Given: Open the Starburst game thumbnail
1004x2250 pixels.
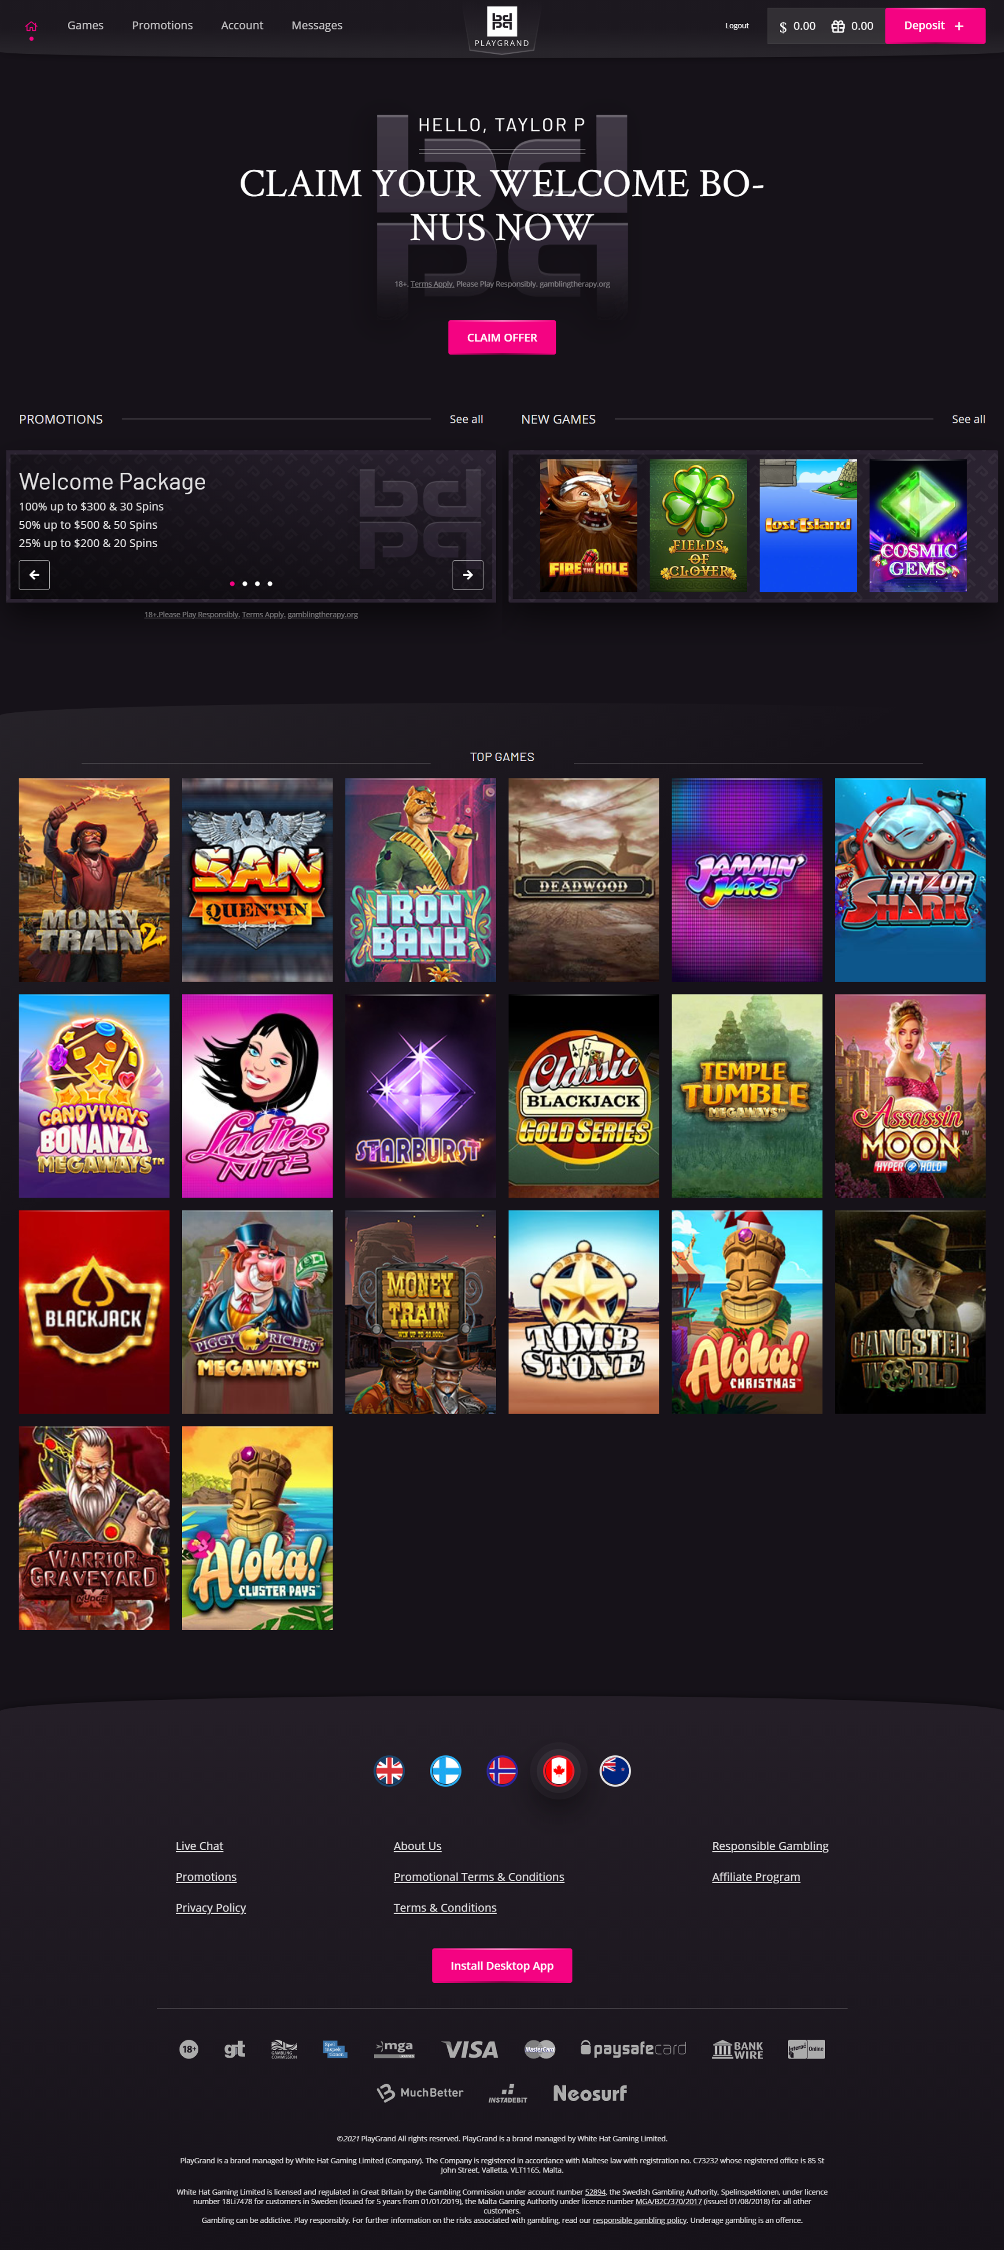Looking at the screenshot, I should pyautogui.click(x=420, y=1095).
